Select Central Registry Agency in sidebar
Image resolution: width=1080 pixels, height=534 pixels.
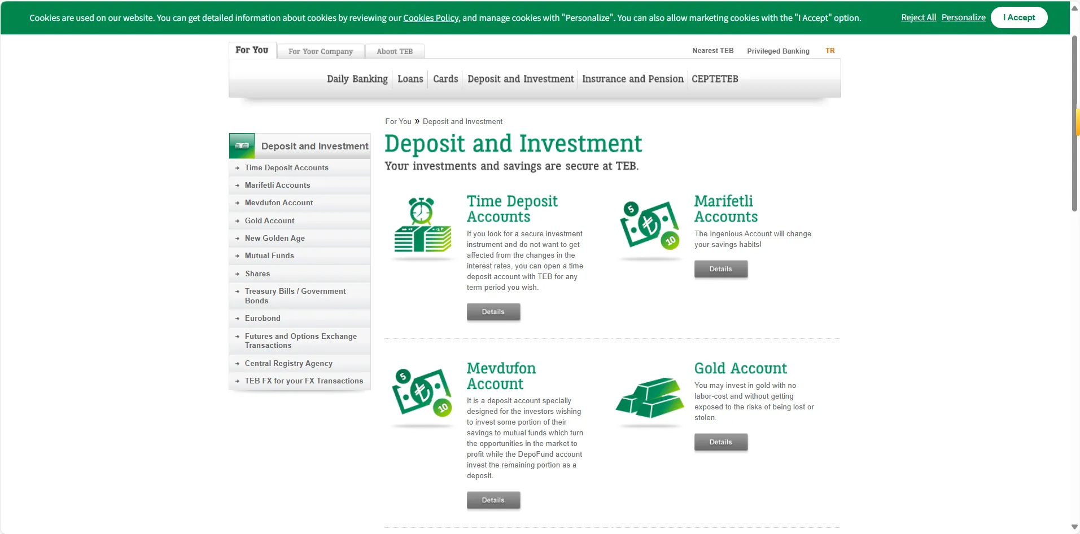[300, 363]
